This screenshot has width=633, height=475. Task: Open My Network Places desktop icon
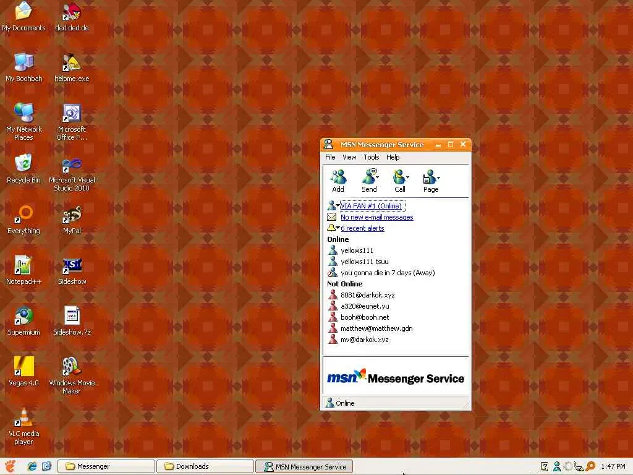[x=23, y=121]
